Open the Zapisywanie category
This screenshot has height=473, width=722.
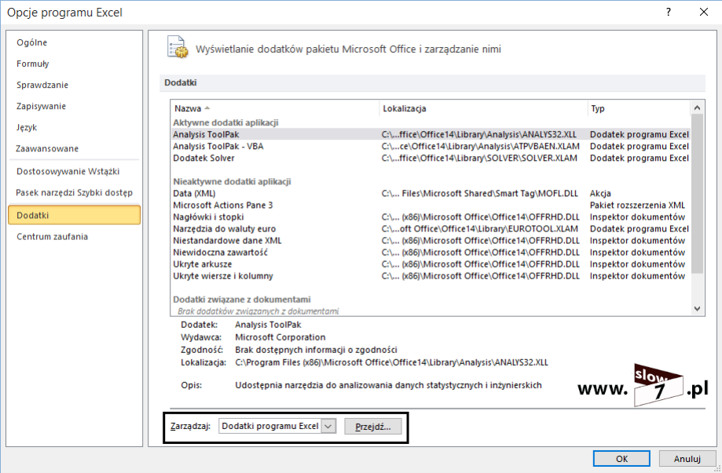point(41,106)
